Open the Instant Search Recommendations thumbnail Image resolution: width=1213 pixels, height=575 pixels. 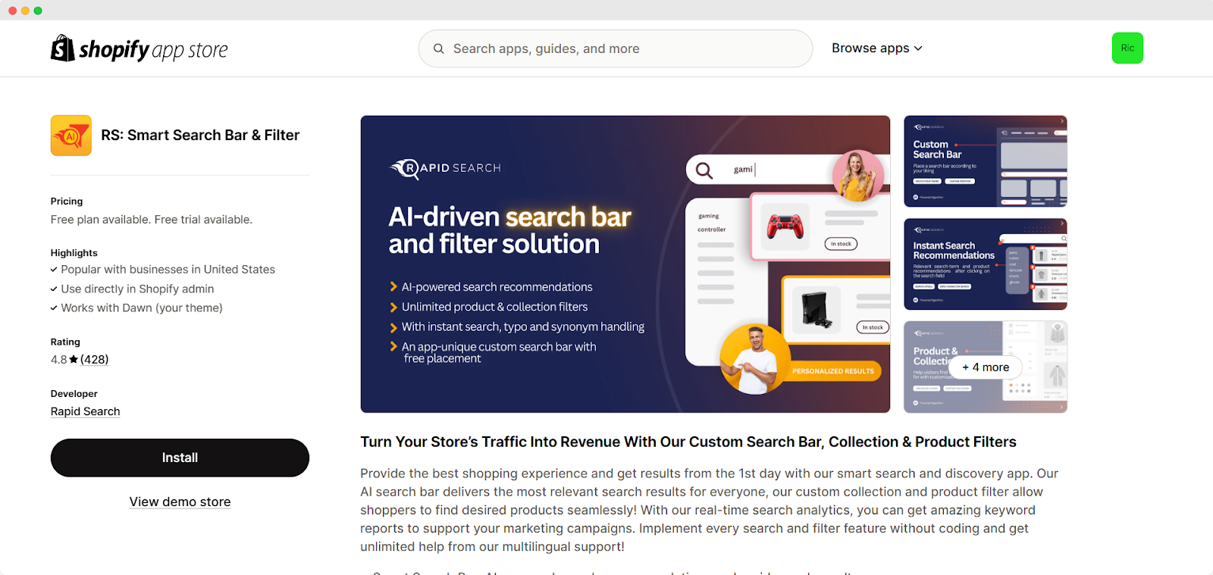coord(986,264)
